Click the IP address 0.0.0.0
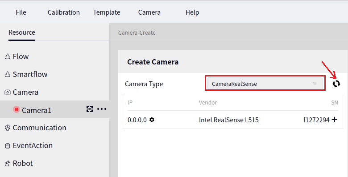Screen dimensions: 348x177 click(x=137, y=120)
